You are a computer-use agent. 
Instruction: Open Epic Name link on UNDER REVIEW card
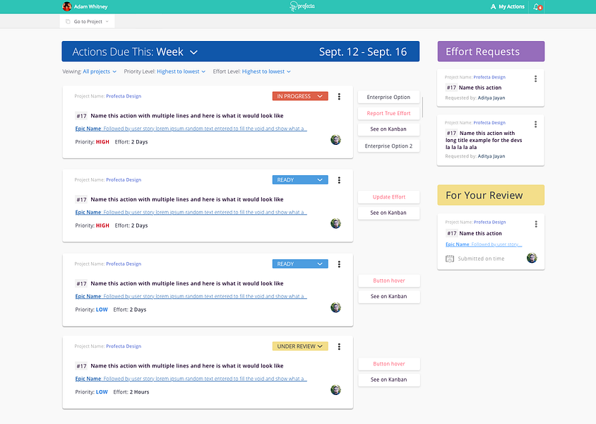(191, 379)
